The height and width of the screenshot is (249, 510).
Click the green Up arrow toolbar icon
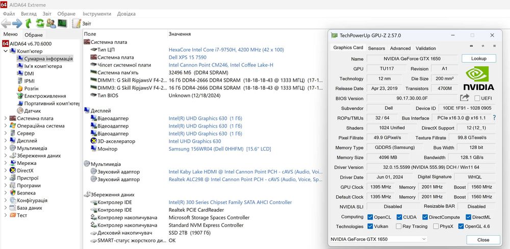[29, 23]
